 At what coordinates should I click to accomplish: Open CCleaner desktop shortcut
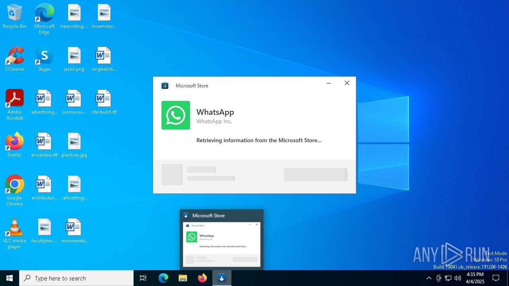pos(15,60)
